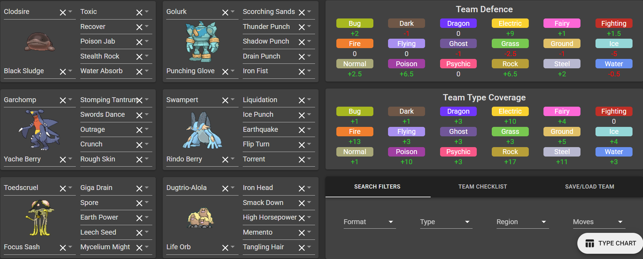Edit the Ice Punch move field
The width and height of the screenshot is (643, 259).
point(279,115)
